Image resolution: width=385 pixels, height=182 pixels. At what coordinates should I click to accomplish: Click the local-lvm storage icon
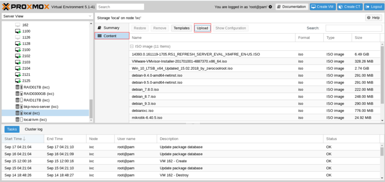(x=19, y=120)
